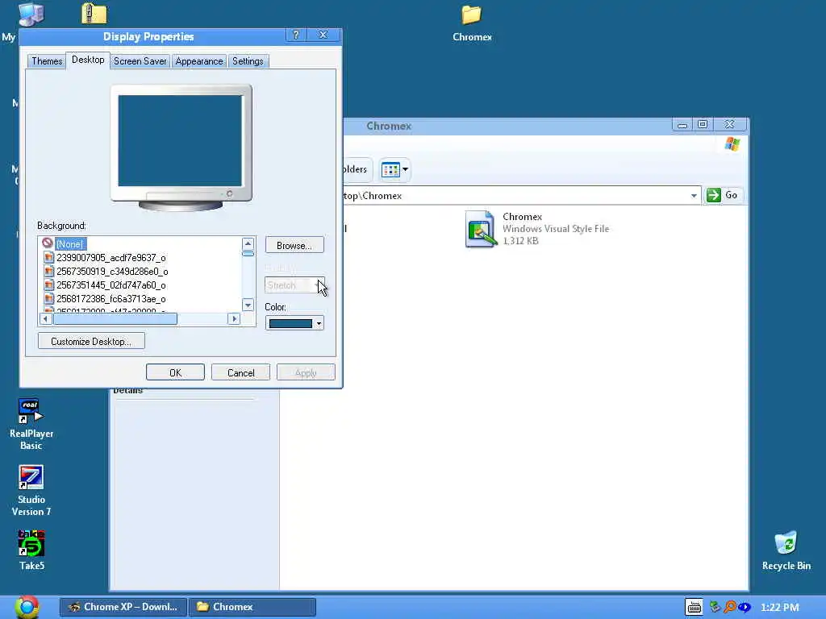Click the no-image icon beside (None)
The image size is (826, 619).
point(48,243)
